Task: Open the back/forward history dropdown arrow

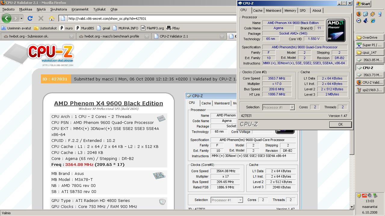Action: coord(21,19)
